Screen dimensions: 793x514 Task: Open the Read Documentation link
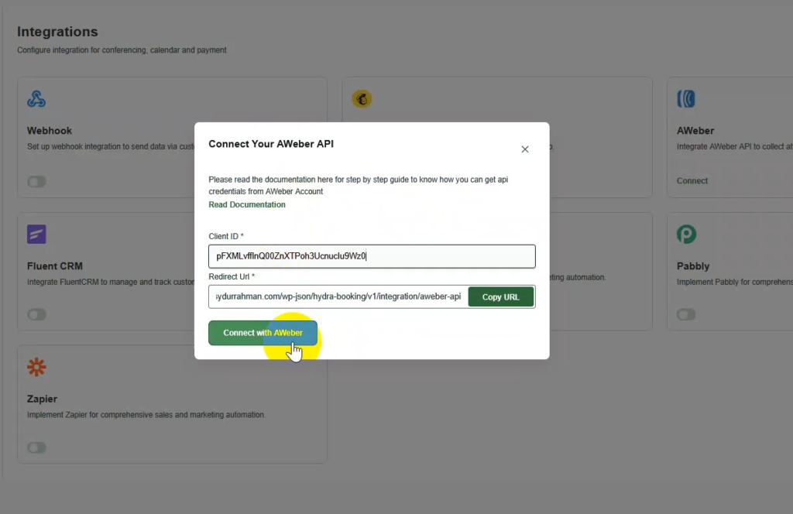point(247,205)
